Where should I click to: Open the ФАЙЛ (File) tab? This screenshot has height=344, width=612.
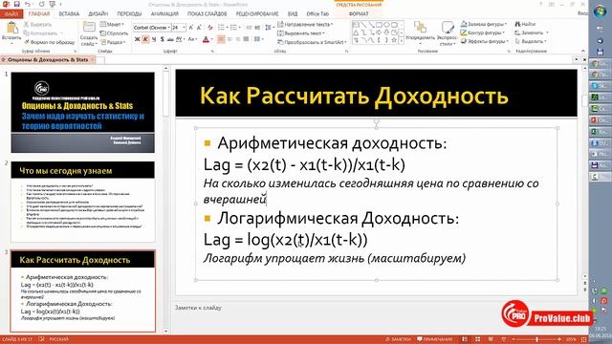point(11,14)
